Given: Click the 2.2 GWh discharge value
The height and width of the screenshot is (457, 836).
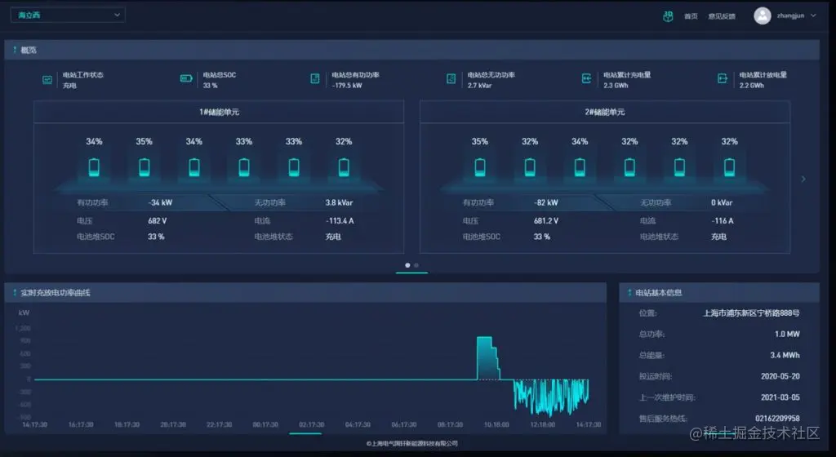Looking at the screenshot, I should click(x=752, y=85).
